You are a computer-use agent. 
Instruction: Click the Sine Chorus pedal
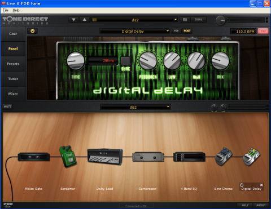click(224, 157)
